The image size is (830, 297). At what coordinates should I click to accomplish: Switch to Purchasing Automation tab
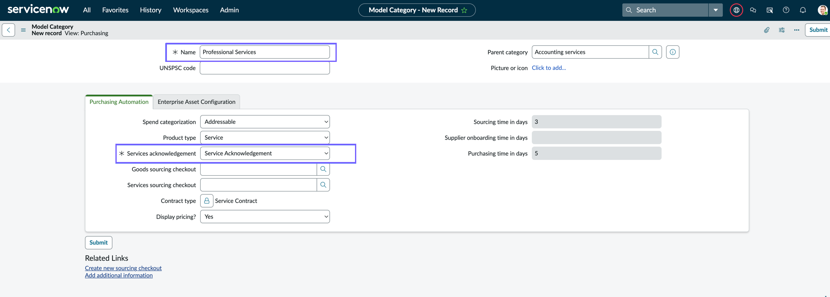(119, 102)
